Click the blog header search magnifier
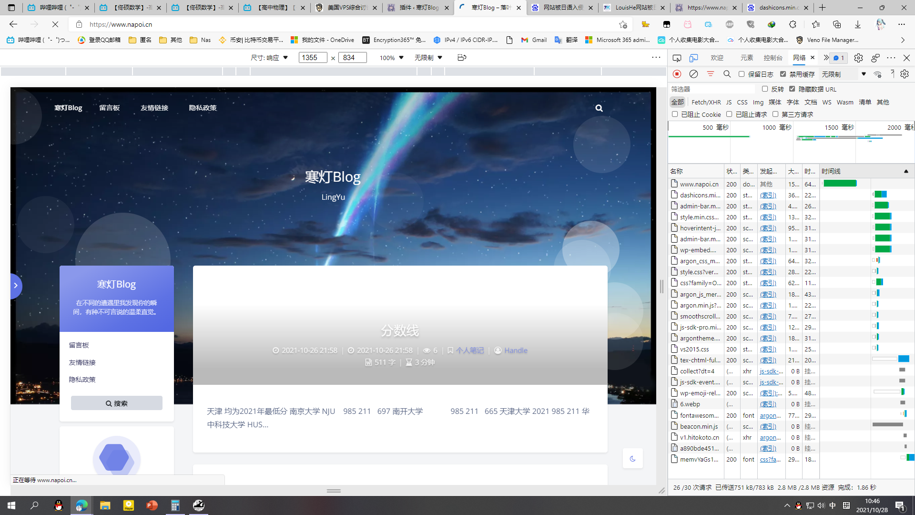The image size is (915, 515). 599,108
